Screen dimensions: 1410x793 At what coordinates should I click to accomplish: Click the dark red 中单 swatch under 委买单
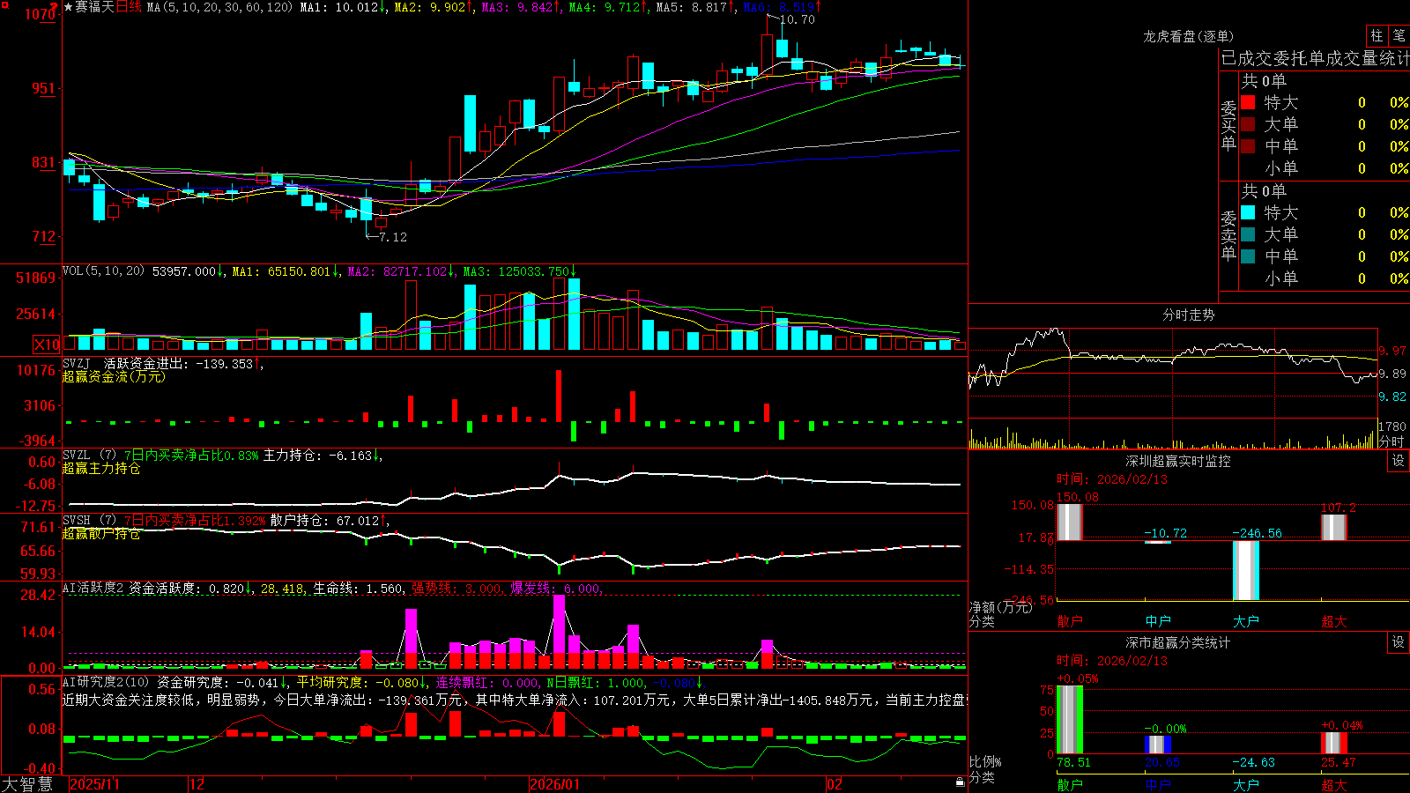click(1248, 146)
